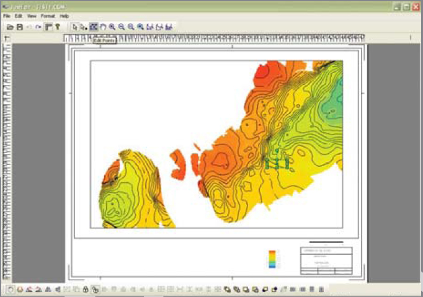
Task: Open the Edit menu
Action: pyautogui.click(x=19, y=16)
